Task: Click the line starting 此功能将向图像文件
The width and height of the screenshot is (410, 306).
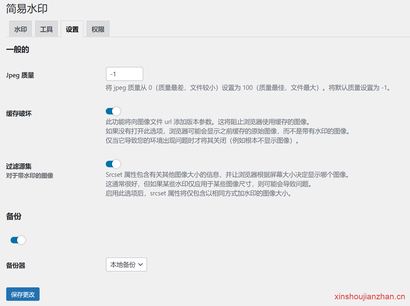Action: click(x=208, y=122)
